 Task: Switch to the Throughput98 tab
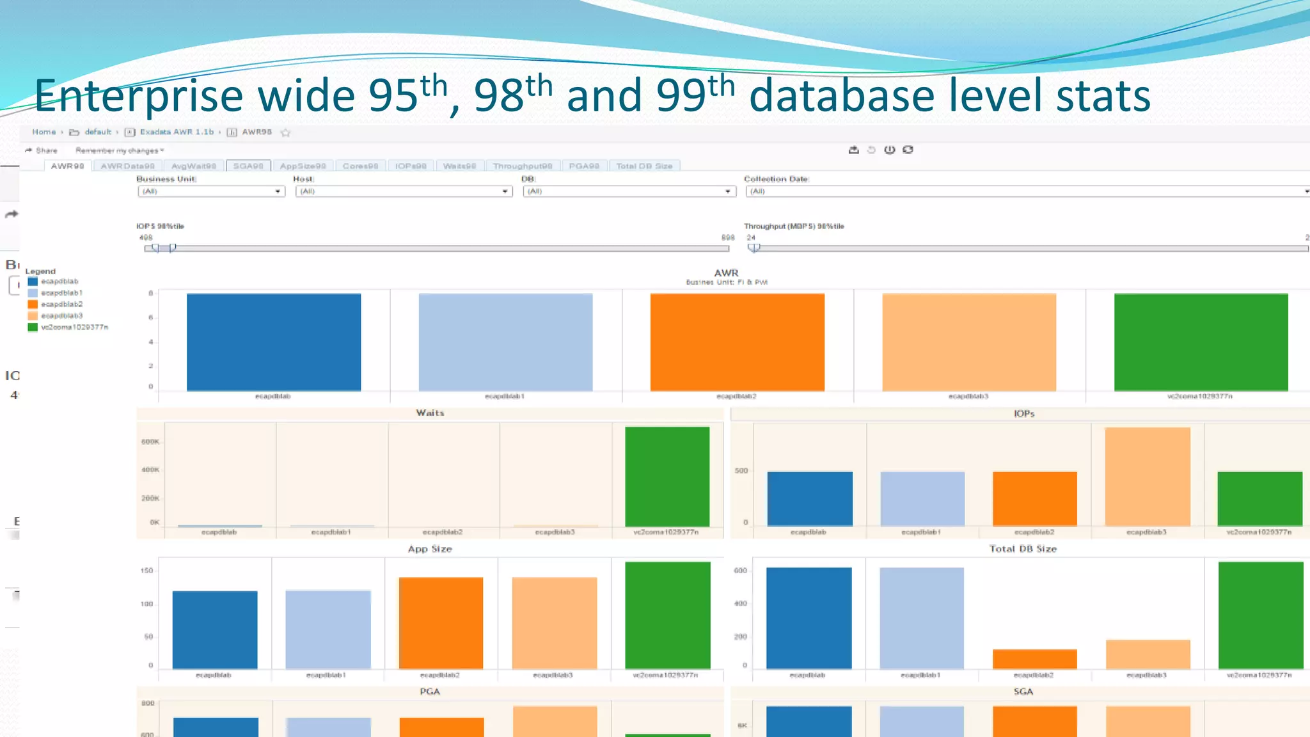tap(523, 166)
